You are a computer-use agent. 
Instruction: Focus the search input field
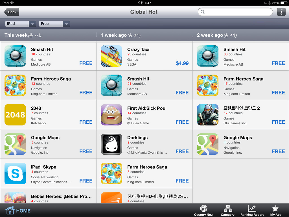(x=235, y=12)
